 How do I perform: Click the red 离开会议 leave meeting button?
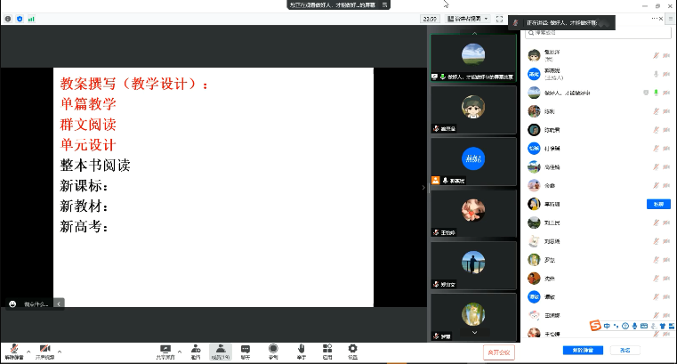tap(499, 352)
